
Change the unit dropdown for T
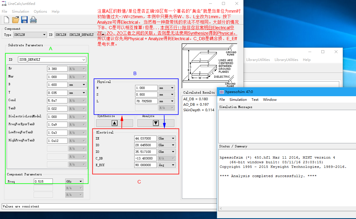(77, 93)
